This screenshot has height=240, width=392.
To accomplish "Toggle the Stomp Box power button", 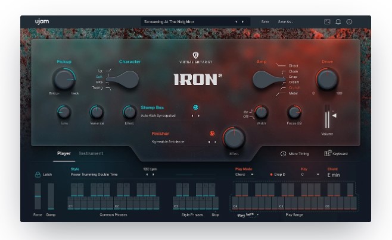I will pyautogui.click(x=195, y=108).
